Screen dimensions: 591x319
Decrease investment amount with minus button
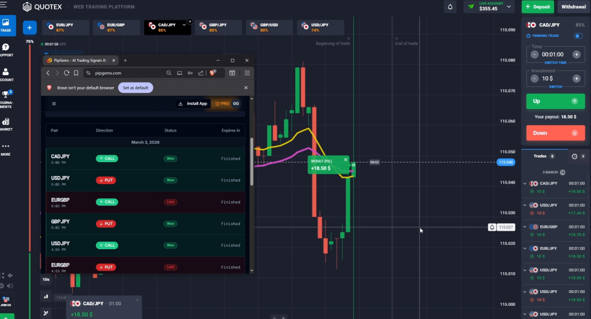pyautogui.click(x=534, y=78)
